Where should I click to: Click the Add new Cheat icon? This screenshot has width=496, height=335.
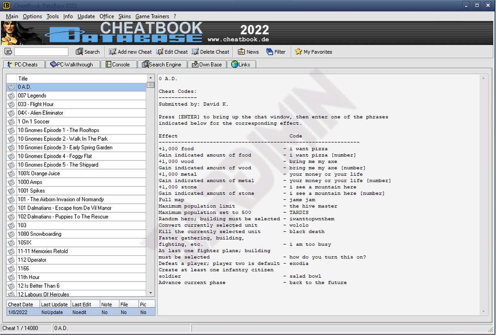(x=112, y=52)
